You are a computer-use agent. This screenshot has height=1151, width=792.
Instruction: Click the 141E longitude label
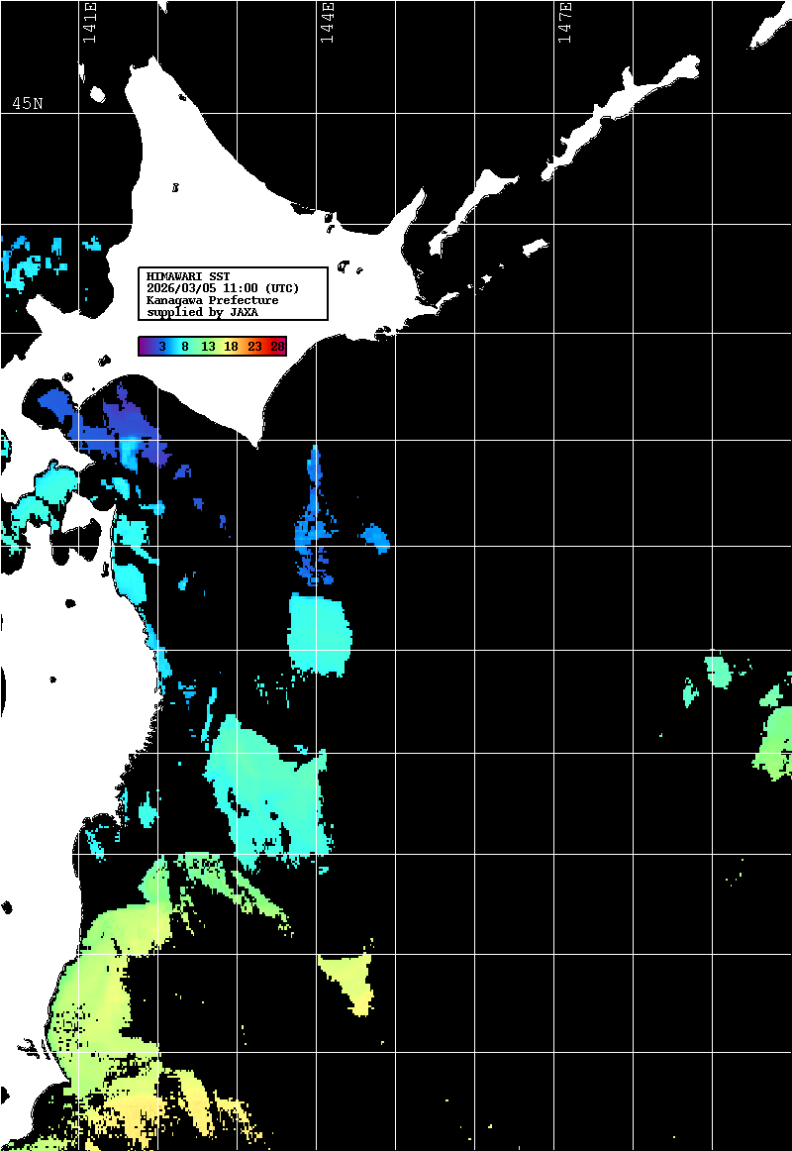point(90,24)
